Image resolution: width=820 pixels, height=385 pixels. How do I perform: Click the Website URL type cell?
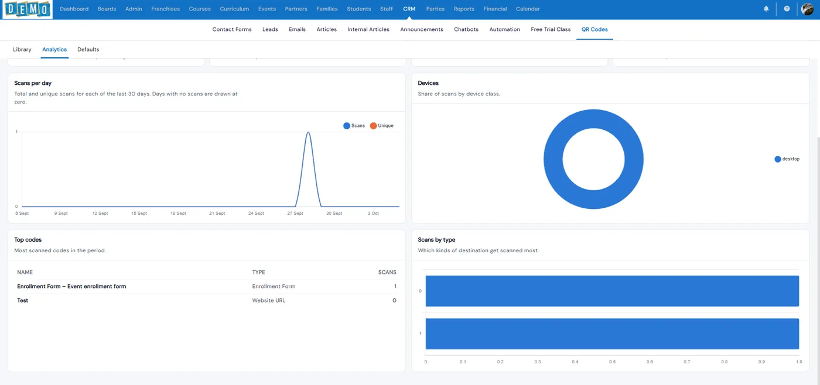pyautogui.click(x=269, y=300)
